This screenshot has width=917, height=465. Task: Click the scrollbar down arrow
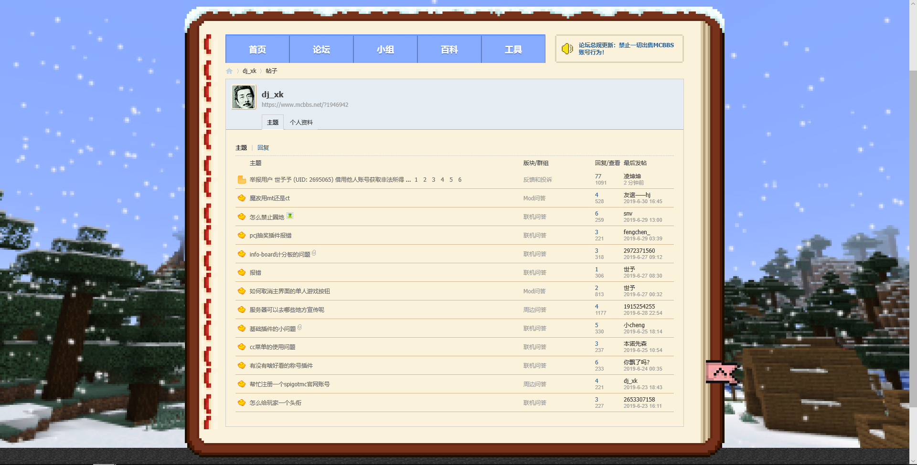tap(913, 461)
